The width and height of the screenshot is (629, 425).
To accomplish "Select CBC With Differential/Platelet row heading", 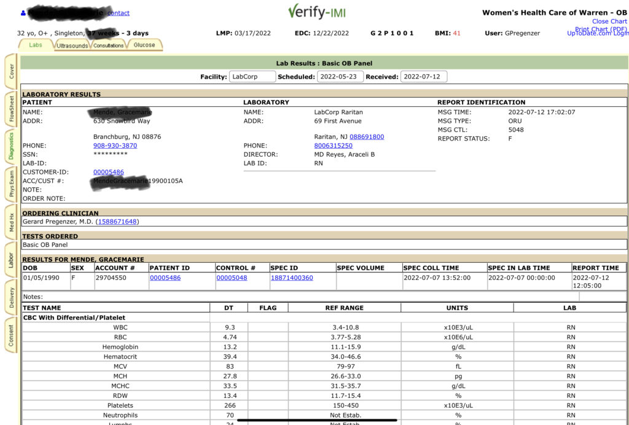I will pyautogui.click(x=74, y=318).
